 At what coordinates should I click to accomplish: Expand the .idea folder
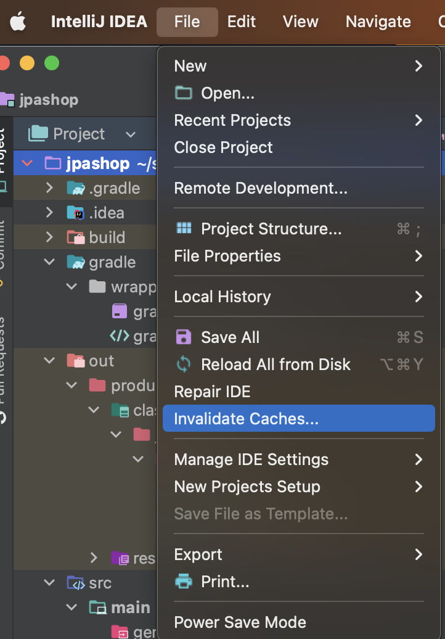pos(49,213)
